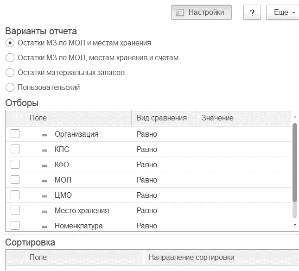Click the dash icon beside Место хранения

(45, 212)
